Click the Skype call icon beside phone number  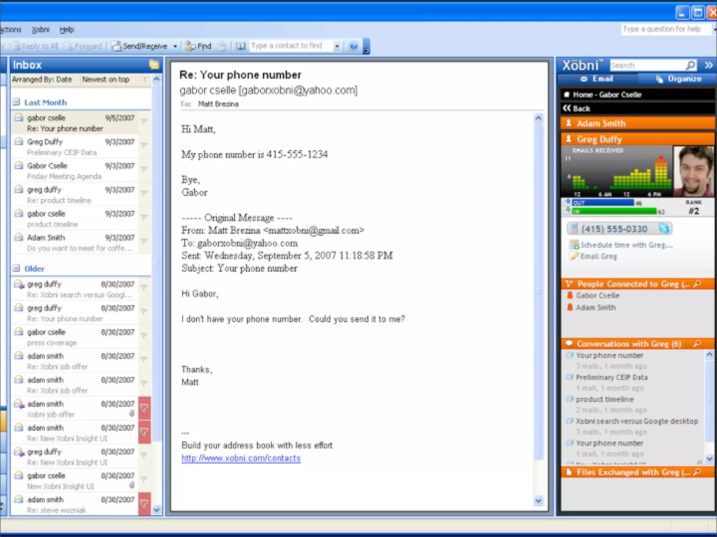pyautogui.click(x=664, y=229)
